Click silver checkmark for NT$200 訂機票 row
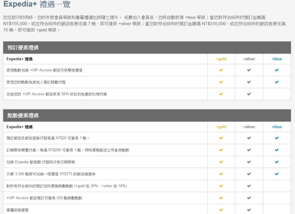Viewport: 295px width, 214px height. (249, 150)
